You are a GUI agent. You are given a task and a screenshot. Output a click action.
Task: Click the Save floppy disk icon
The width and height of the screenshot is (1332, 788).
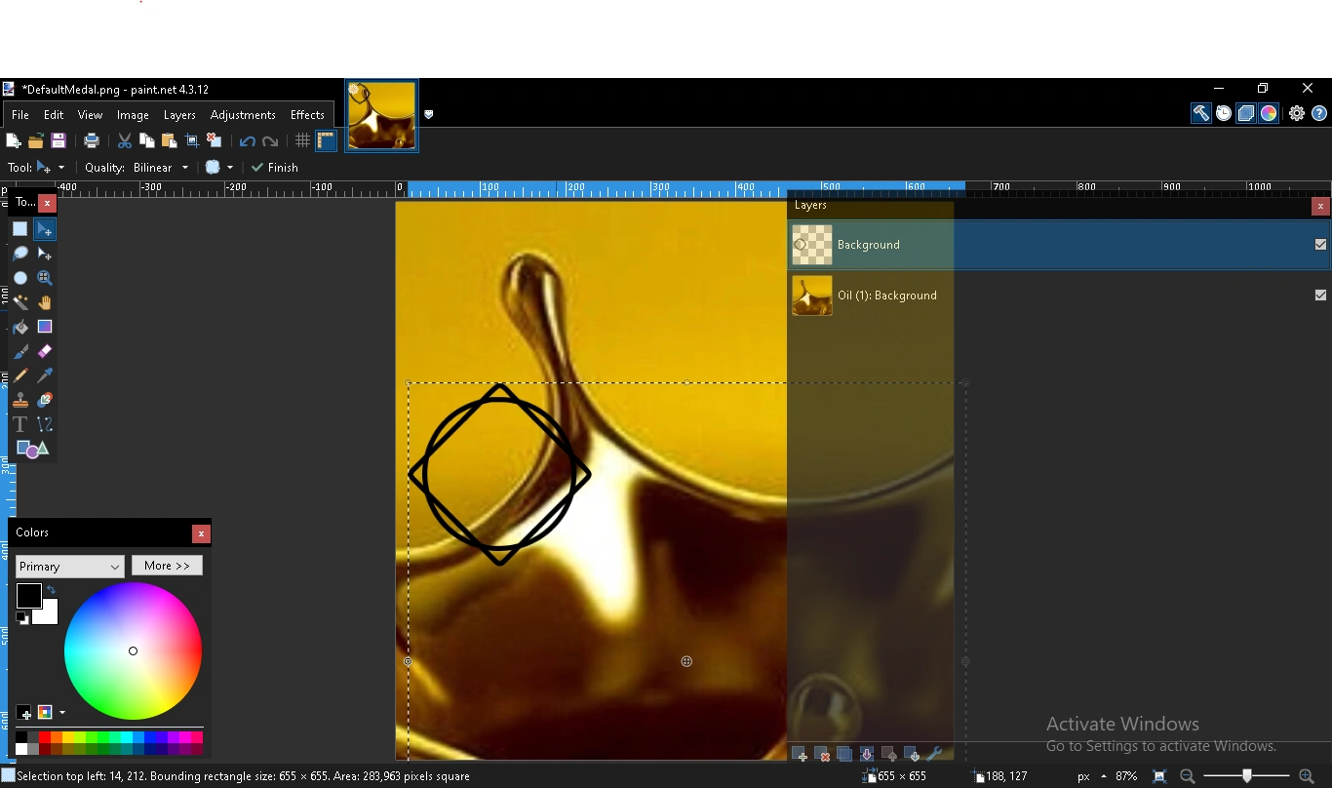59,141
